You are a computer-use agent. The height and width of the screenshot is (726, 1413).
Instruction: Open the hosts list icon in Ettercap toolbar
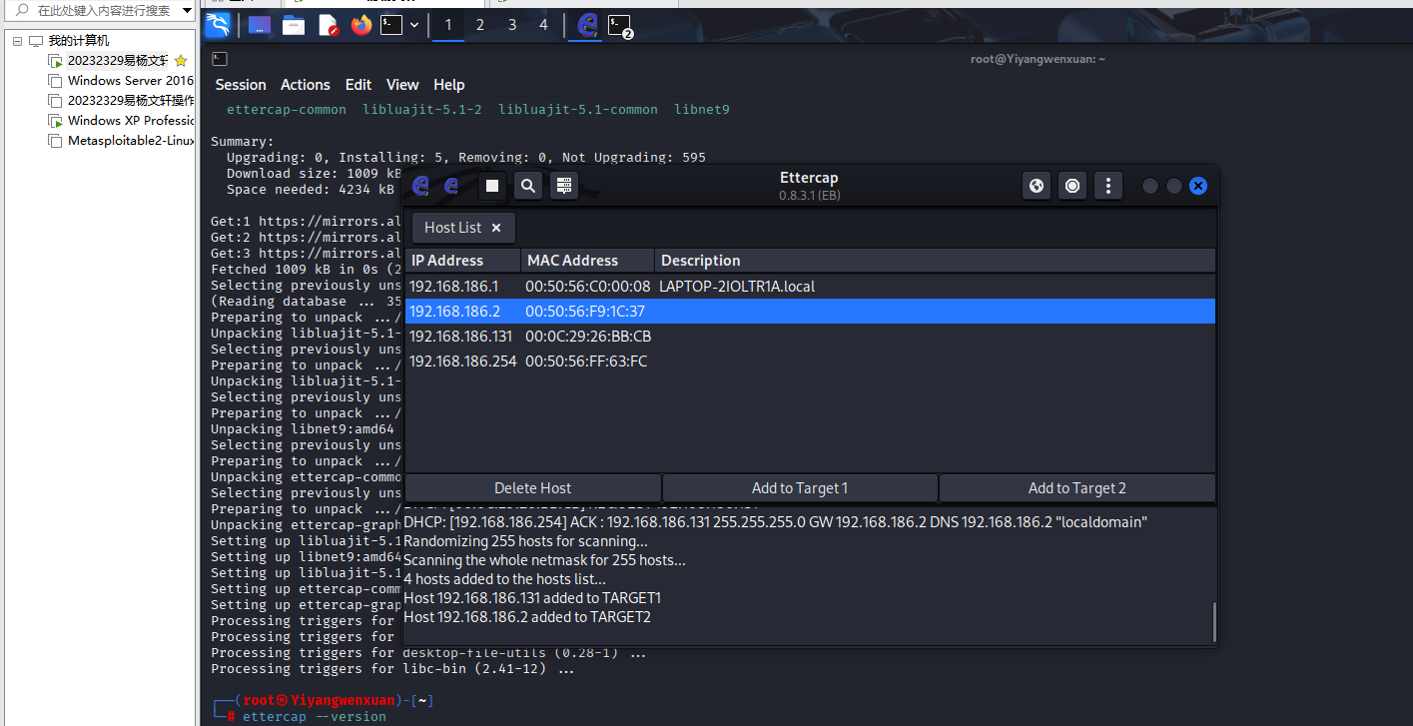(564, 186)
